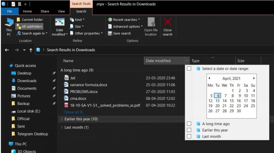Open Downloads in Quick access

(x=24, y=81)
